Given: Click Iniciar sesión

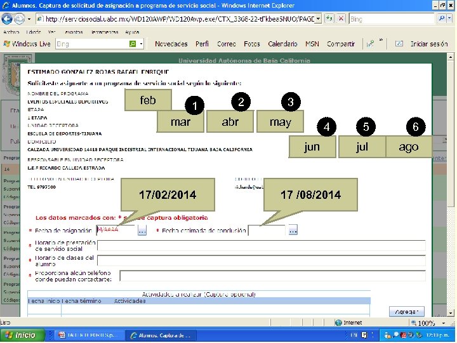Looking at the screenshot, I should (429, 44).
